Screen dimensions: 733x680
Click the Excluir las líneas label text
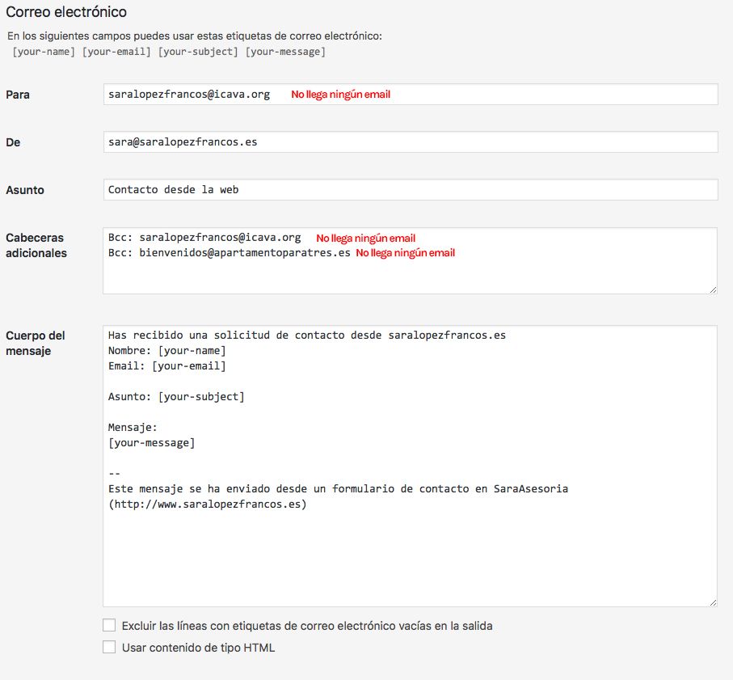(x=307, y=626)
